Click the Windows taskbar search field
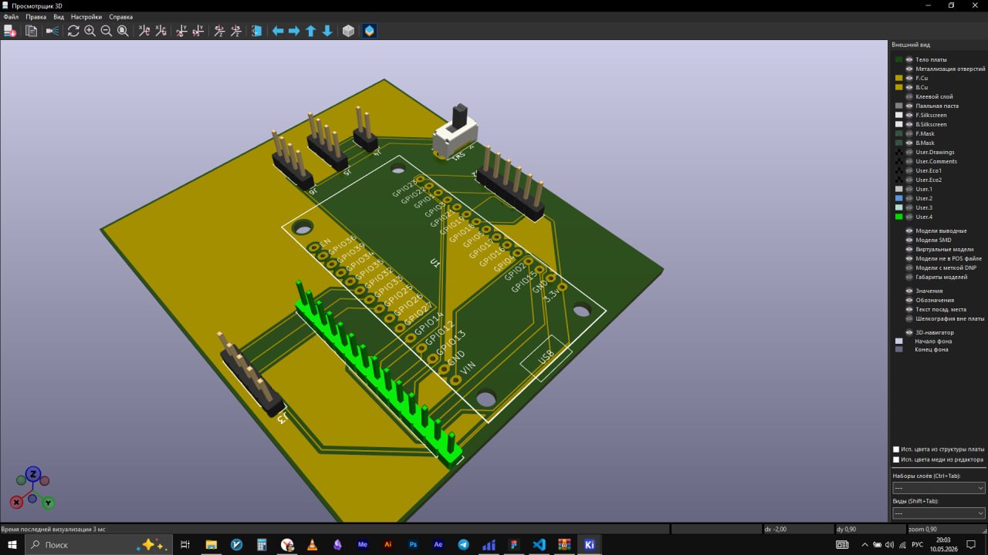Image resolution: width=988 pixels, height=555 pixels. (x=98, y=544)
